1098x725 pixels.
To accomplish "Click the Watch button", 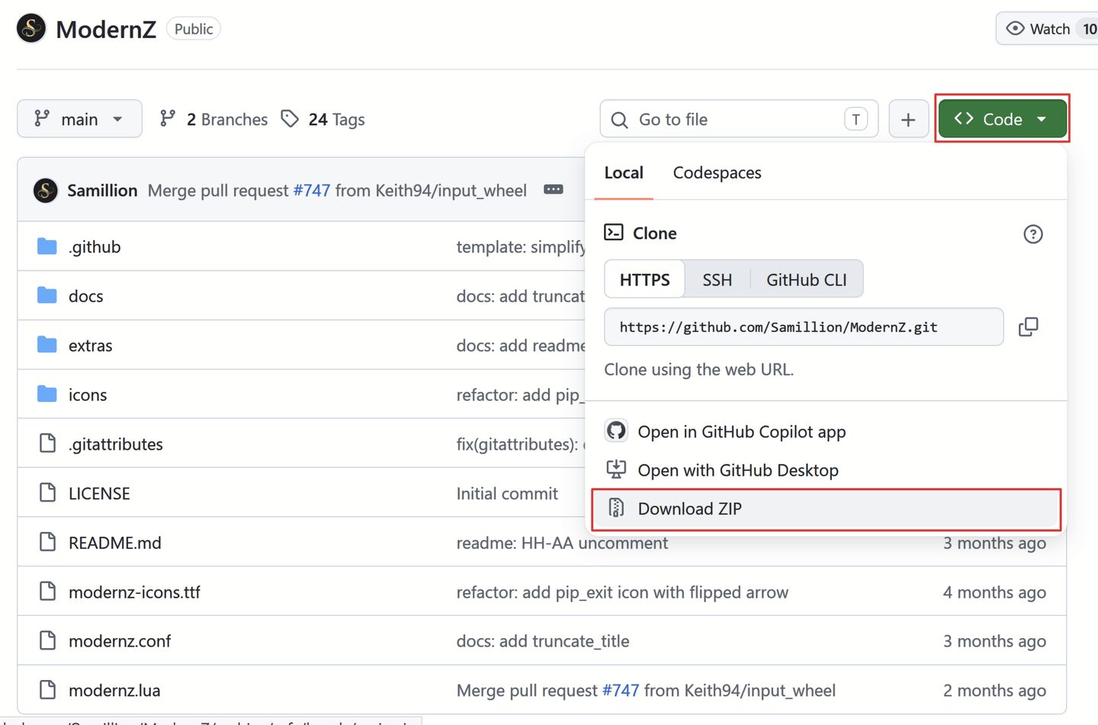I will click(1047, 29).
